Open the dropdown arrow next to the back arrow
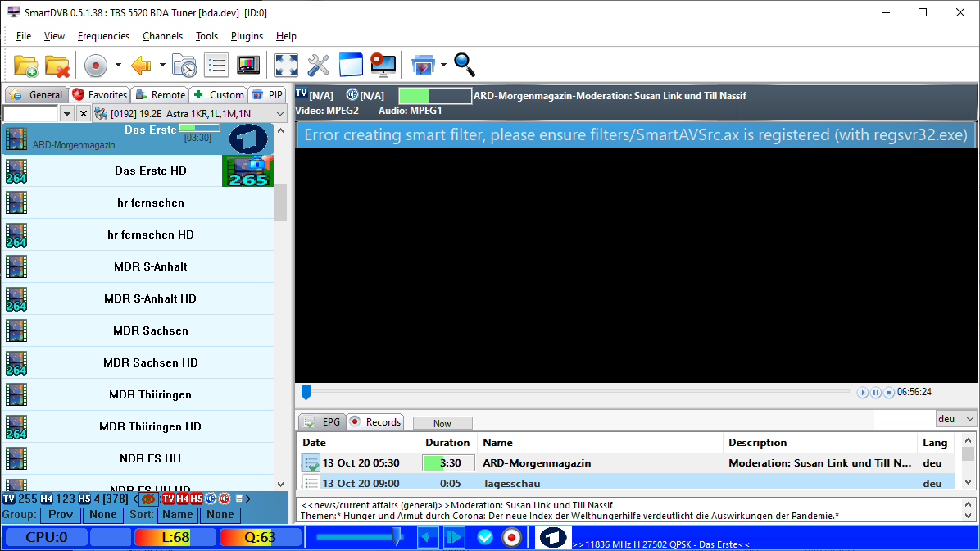980x551 pixels. pyautogui.click(x=162, y=65)
